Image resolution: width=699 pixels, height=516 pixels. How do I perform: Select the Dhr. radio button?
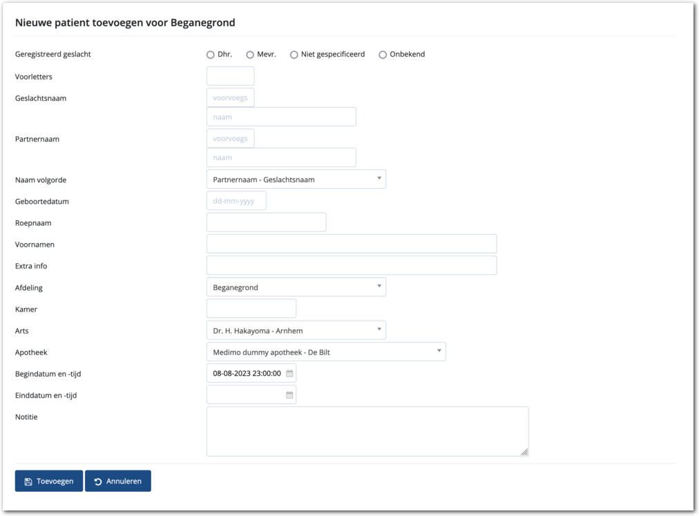click(x=211, y=55)
